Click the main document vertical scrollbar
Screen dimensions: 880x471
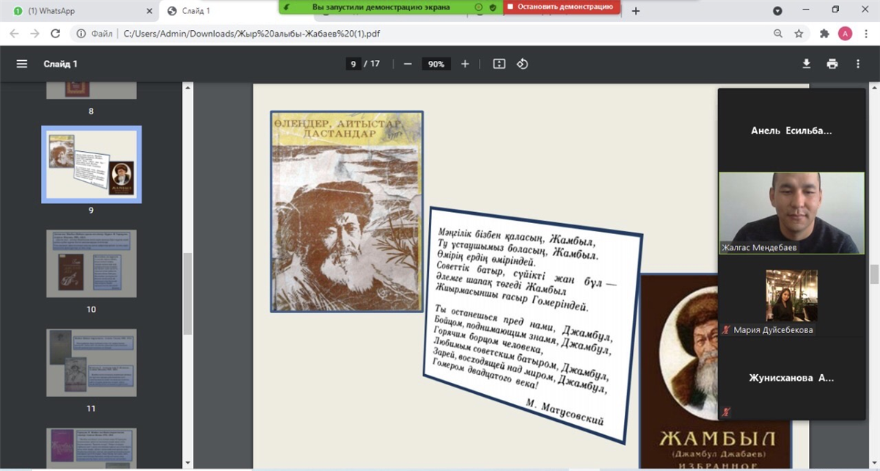(x=874, y=274)
